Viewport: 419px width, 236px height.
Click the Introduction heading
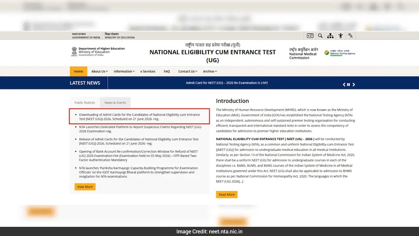point(232,101)
